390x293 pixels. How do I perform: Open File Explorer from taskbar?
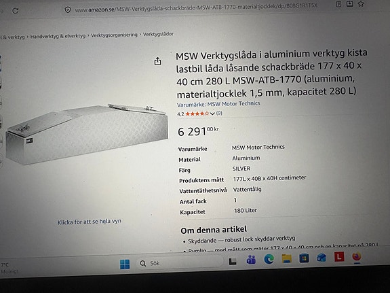point(286,258)
